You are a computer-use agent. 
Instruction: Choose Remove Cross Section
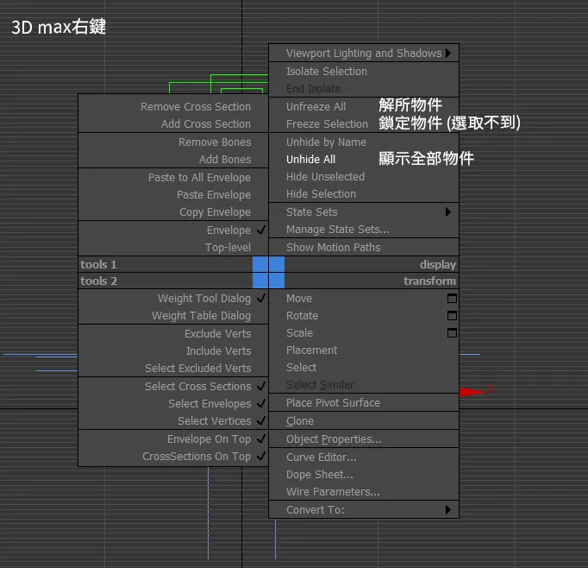(173, 107)
